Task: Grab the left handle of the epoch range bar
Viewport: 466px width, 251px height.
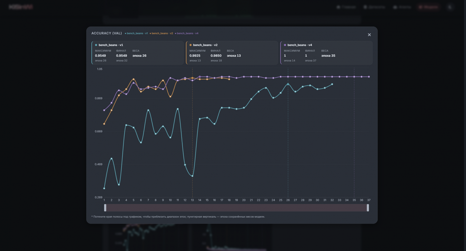Action: [x=105, y=208]
